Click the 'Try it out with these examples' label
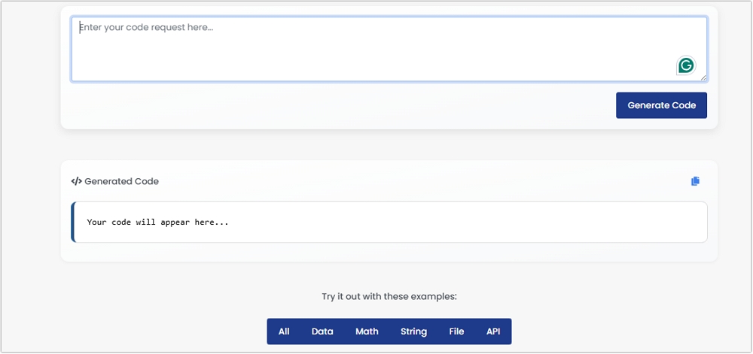 [x=389, y=296]
